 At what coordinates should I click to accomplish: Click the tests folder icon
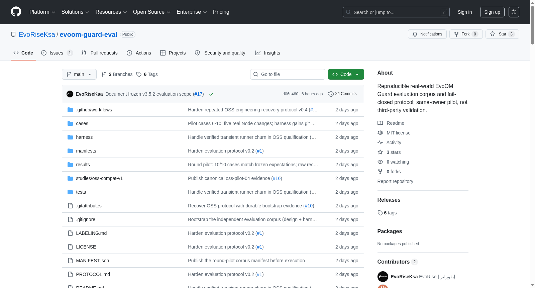[x=70, y=192]
